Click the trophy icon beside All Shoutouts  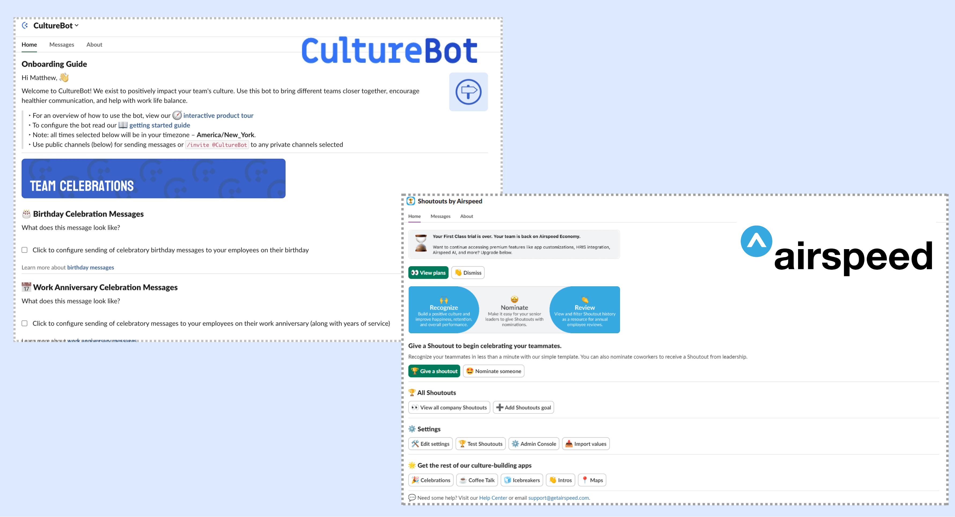coord(412,393)
